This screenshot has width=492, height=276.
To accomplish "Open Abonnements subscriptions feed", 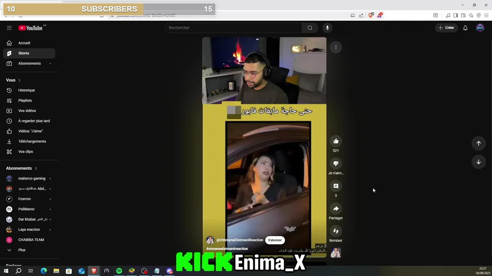I will point(29,63).
